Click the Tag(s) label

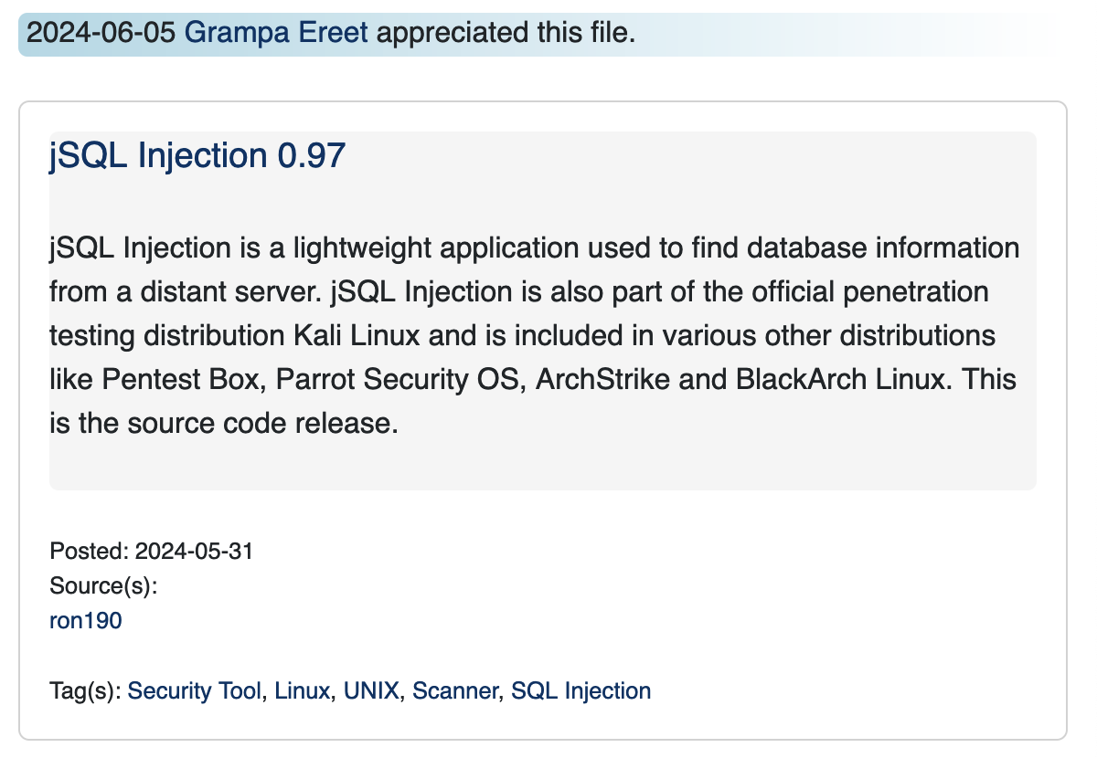[x=85, y=690]
